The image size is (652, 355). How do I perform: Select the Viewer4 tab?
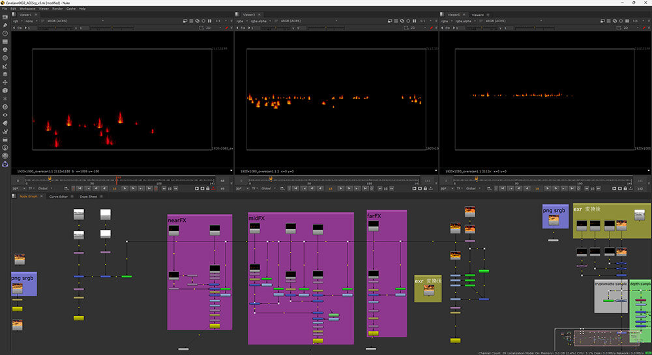(477, 14)
